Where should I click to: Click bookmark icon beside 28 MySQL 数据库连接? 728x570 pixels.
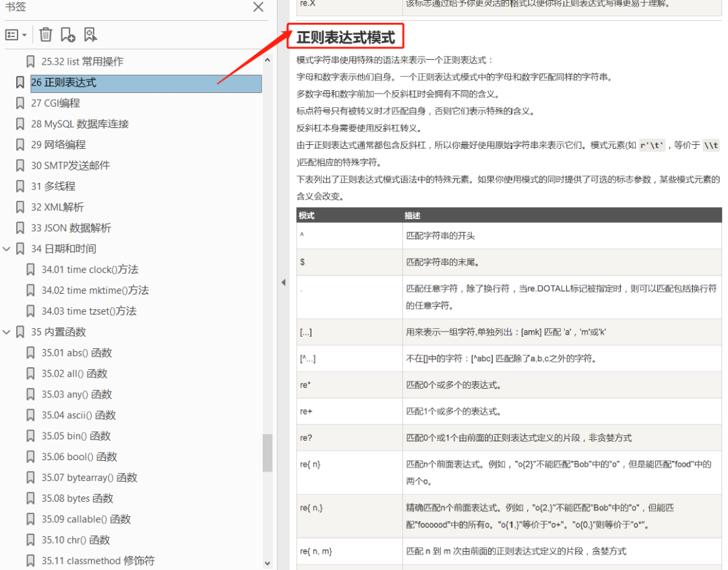(x=20, y=124)
